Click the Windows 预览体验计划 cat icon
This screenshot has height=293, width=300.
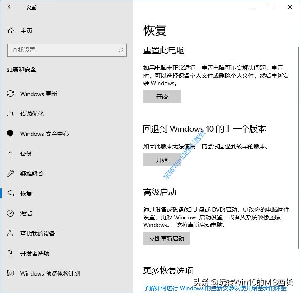(10, 273)
